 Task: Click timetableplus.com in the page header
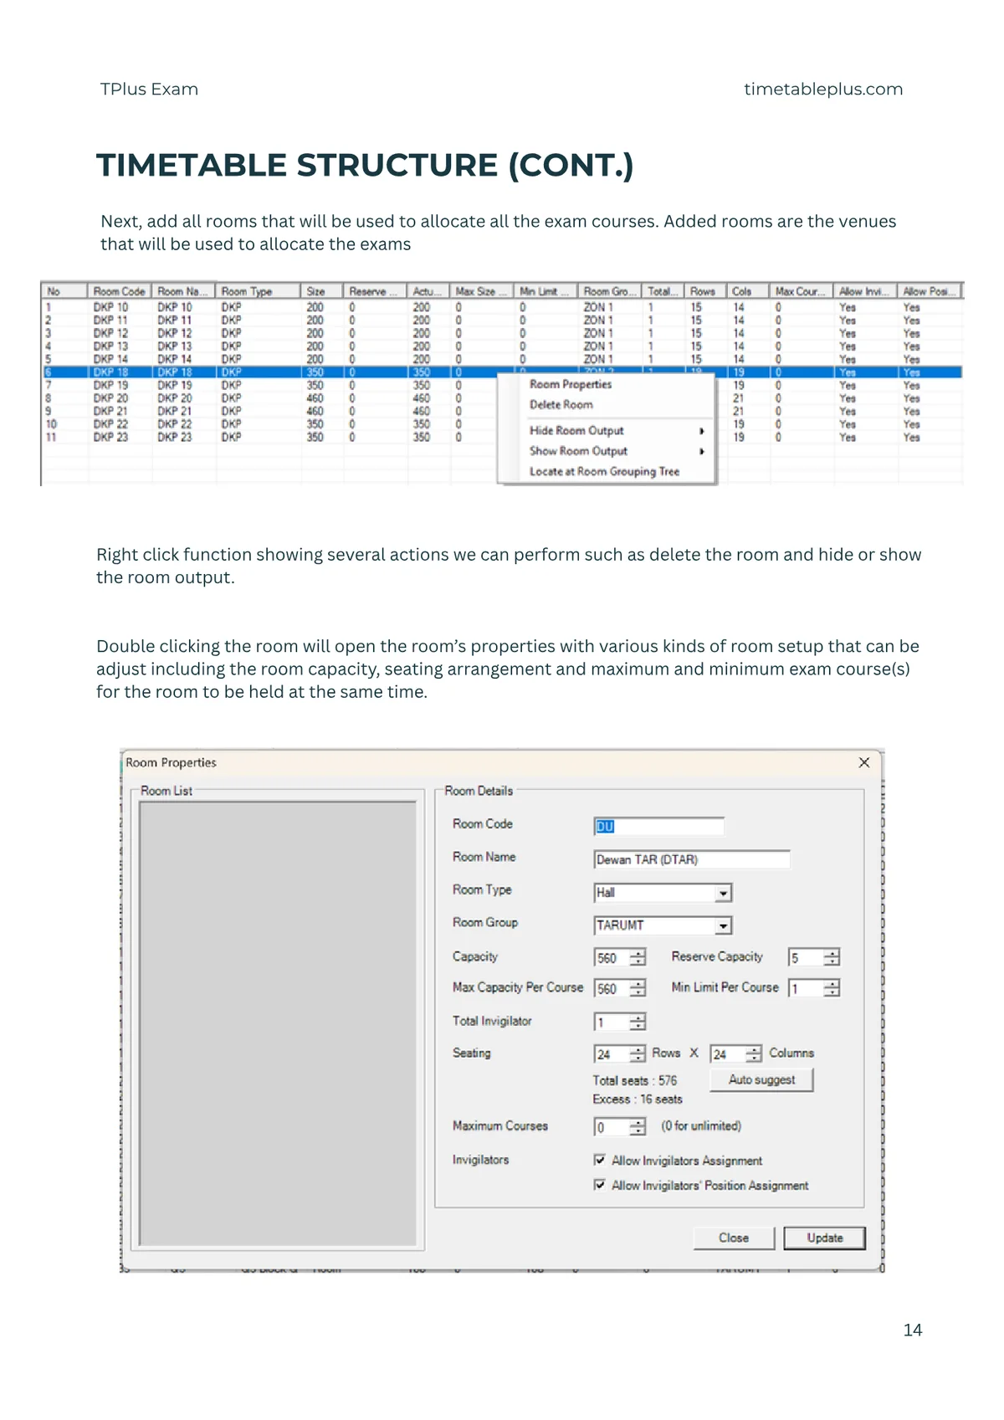coord(823,89)
